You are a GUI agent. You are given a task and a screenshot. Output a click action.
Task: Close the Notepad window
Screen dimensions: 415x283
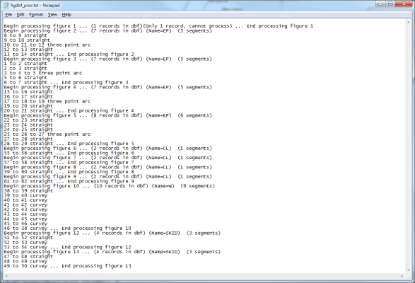pyautogui.click(x=404, y=4)
